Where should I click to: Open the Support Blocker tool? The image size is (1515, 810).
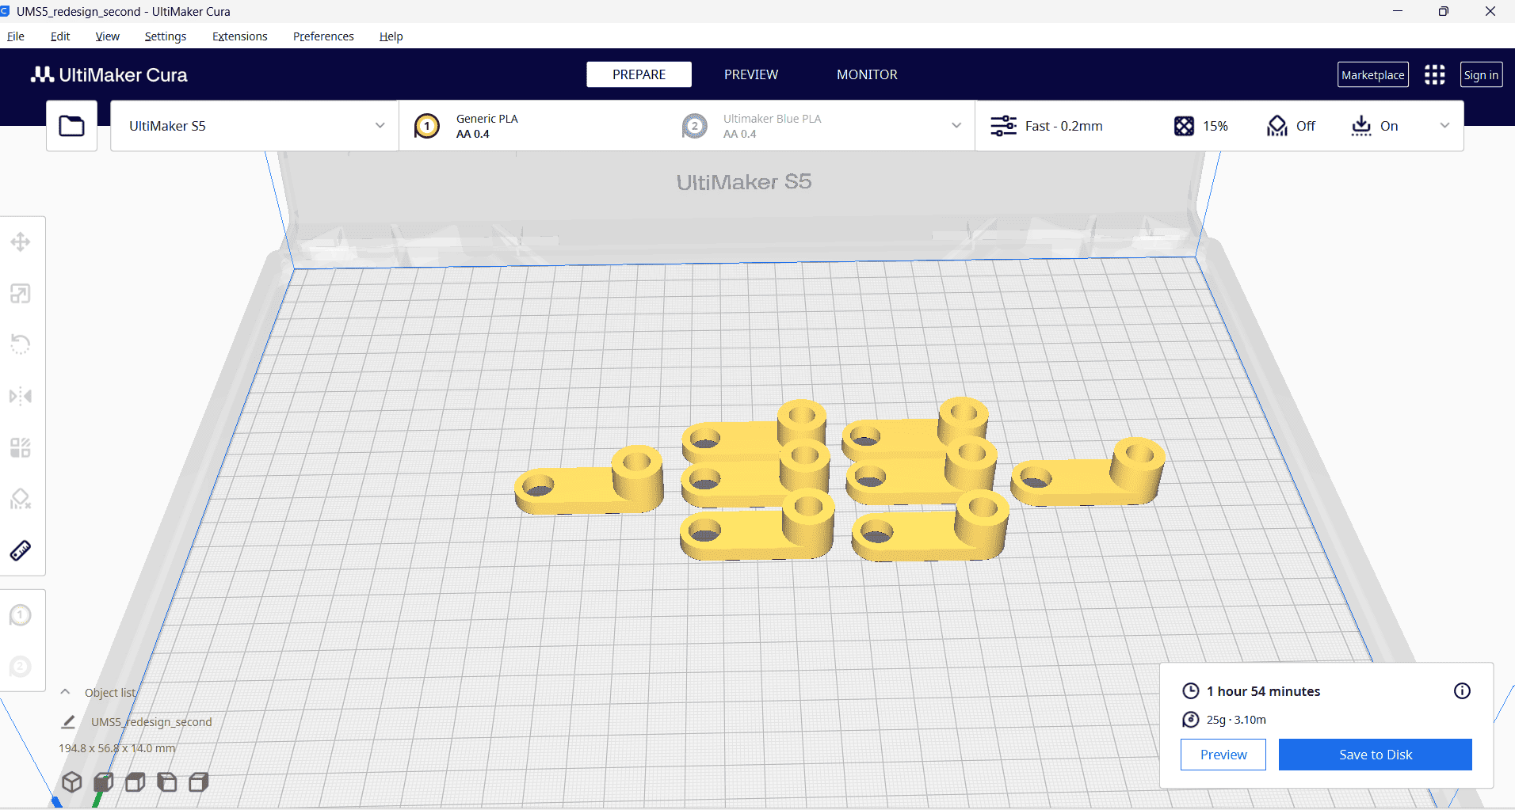tap(21, 499)
